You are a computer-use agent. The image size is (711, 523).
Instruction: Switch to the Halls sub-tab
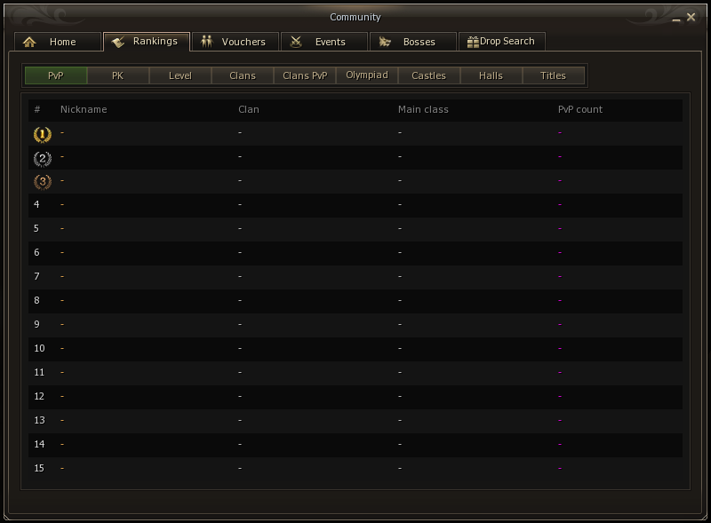pyautogui.click(x=491, y=75)
